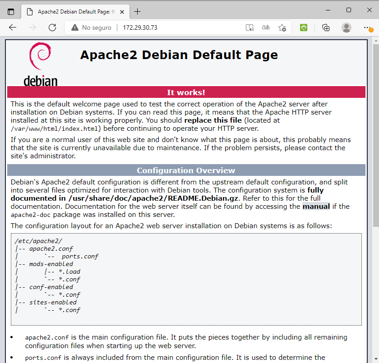Open the tab actions menu icon
This screenshot has width=379, height=363.
11,12
